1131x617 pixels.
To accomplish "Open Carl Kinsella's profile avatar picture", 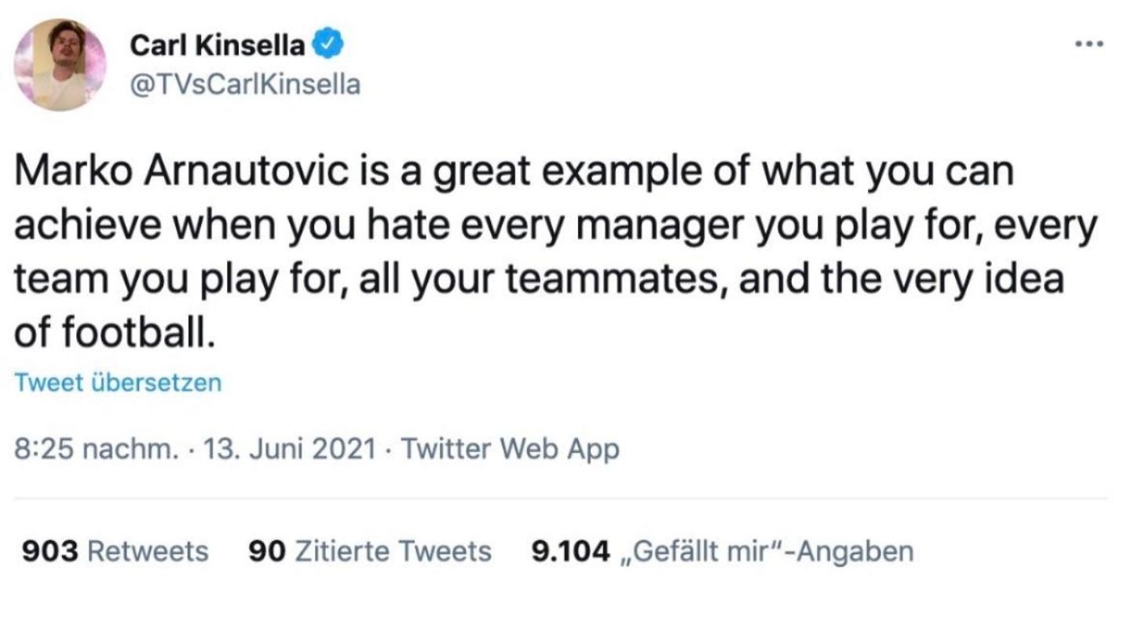I will tap(61, 65).
